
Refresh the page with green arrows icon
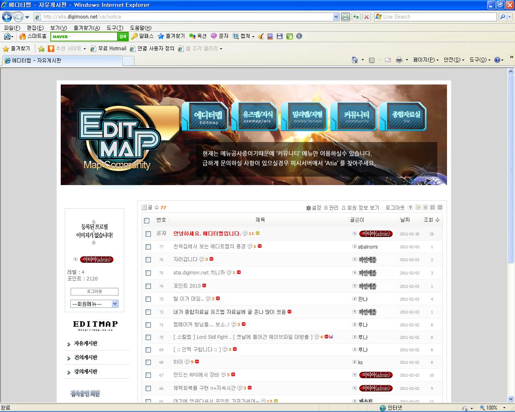click(x=356, y=17)
